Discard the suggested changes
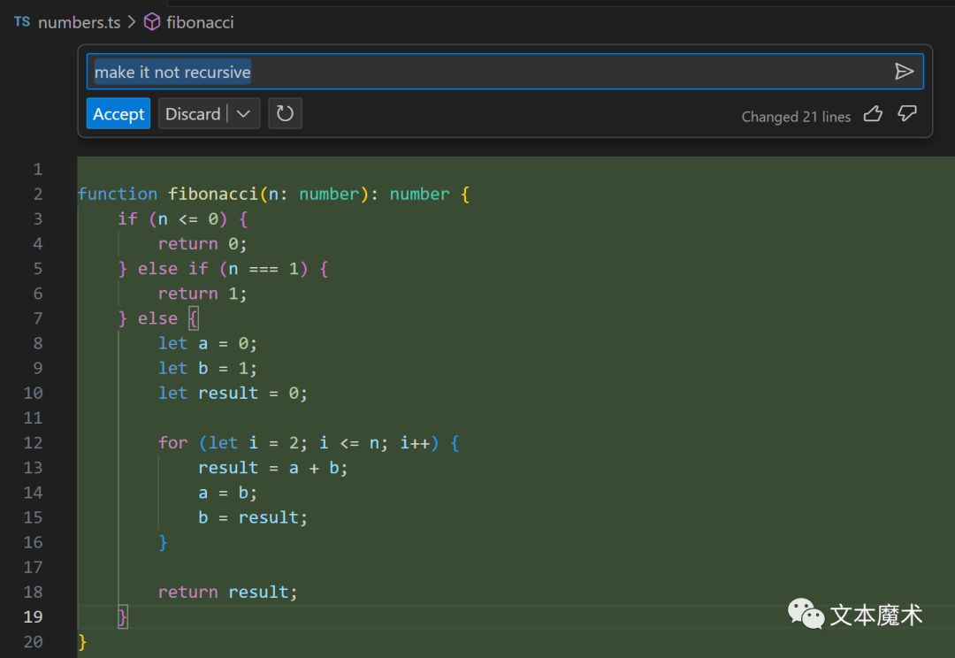This screenshot has width=955, height=658. pos(193,114)
